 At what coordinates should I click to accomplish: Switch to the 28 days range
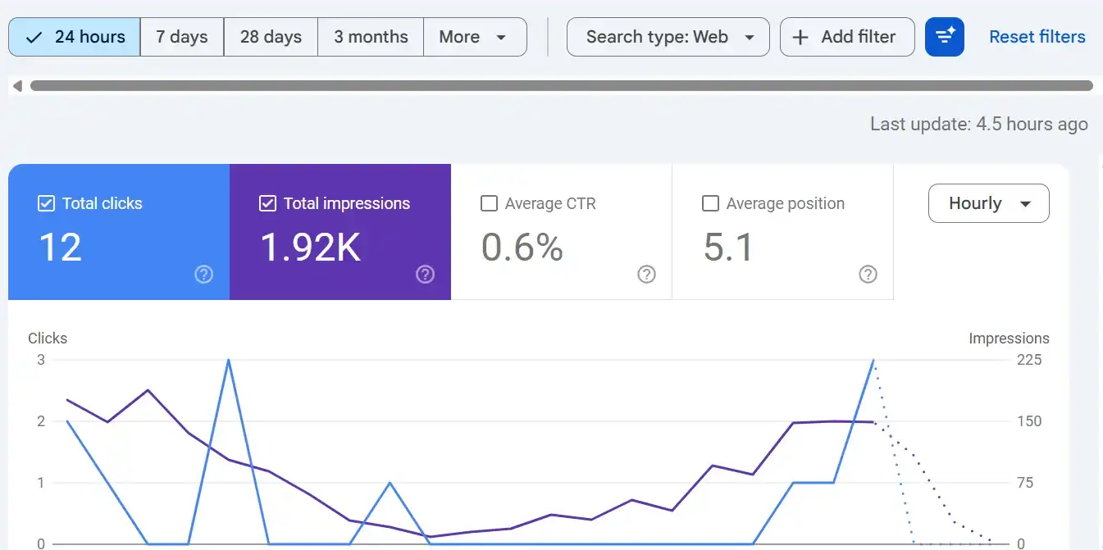coord(271,37)
